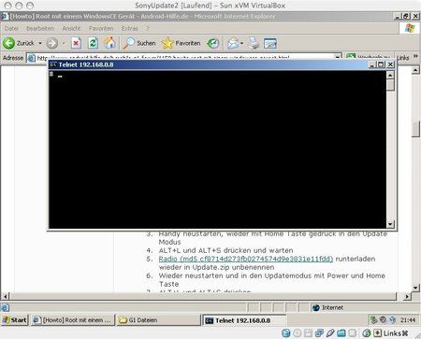Refresh the page with the green arrows icon
The width and height of the screenshot is (421, 339).
tap(93, 43)
